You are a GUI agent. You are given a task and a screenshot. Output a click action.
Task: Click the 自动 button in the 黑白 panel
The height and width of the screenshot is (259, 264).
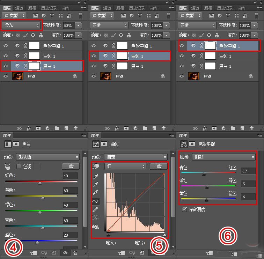point(71,166)
